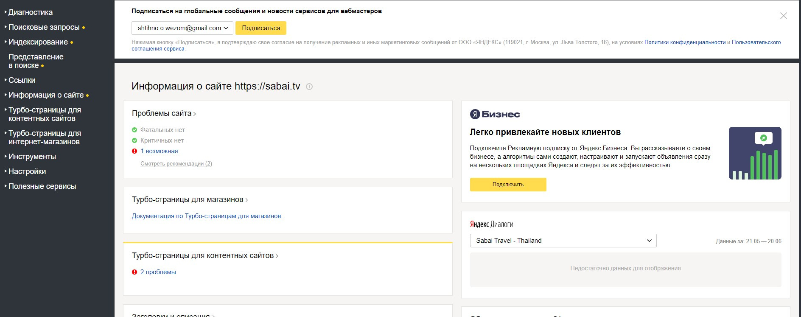Screen dimensions: 801x317
Task: Expand the Индексирование sidebar section
Action: pos(38,42)
